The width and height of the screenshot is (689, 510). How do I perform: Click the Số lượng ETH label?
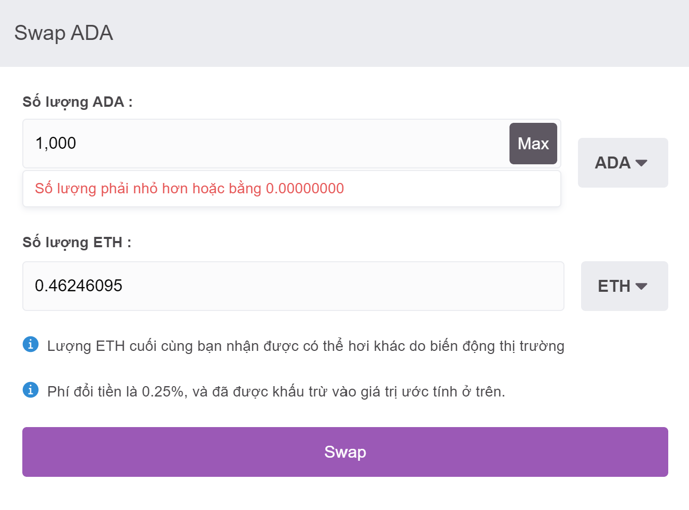tap(76, 242)
